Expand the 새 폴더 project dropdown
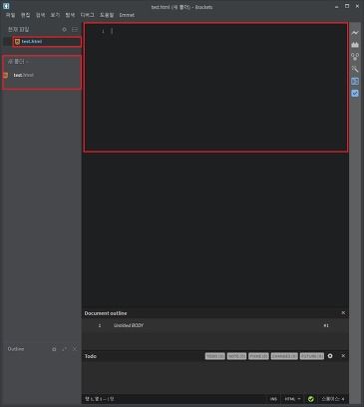The height and width of the screenshot is (407, 364). click(x=18, y=62)
